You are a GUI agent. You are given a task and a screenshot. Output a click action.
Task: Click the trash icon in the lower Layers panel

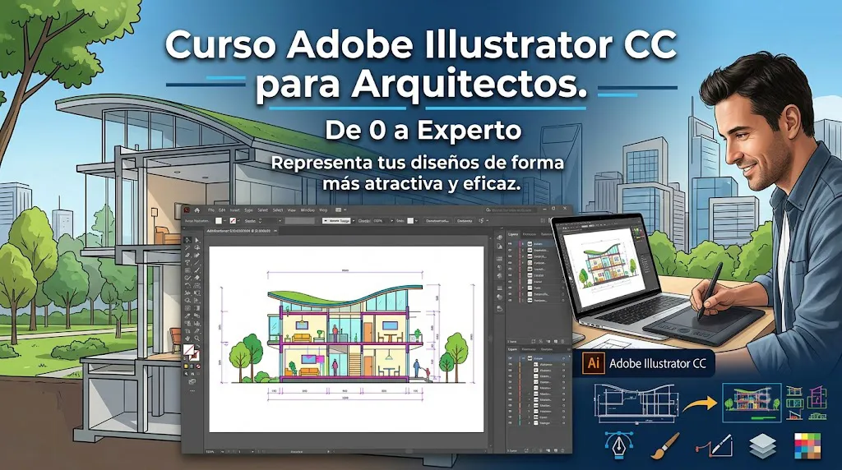point(562,450)
